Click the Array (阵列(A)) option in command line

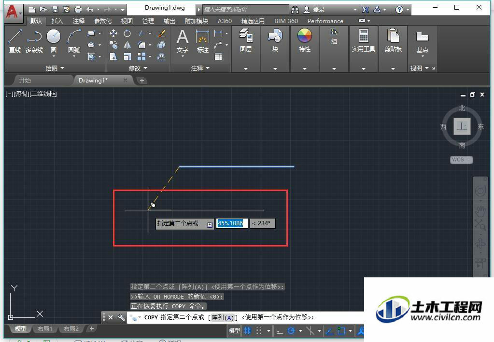(x=223, y=317)
